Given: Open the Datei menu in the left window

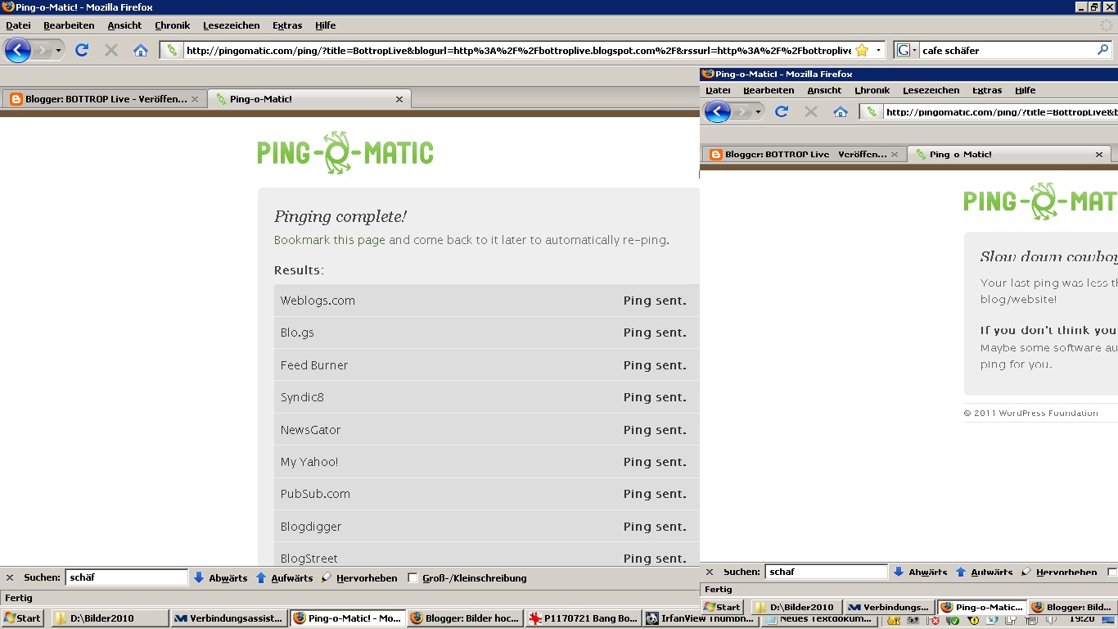Looking at the screenshot, I should (18, 25).
